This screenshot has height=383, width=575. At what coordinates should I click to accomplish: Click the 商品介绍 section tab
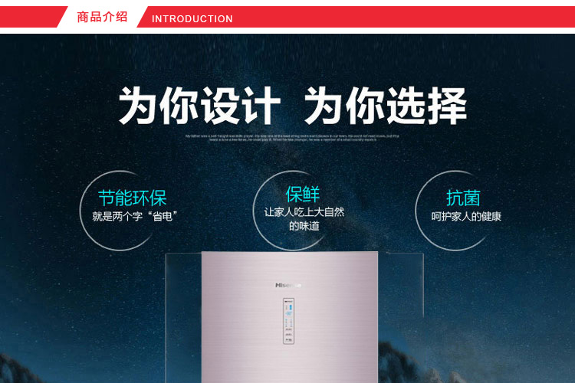point(102,17)
